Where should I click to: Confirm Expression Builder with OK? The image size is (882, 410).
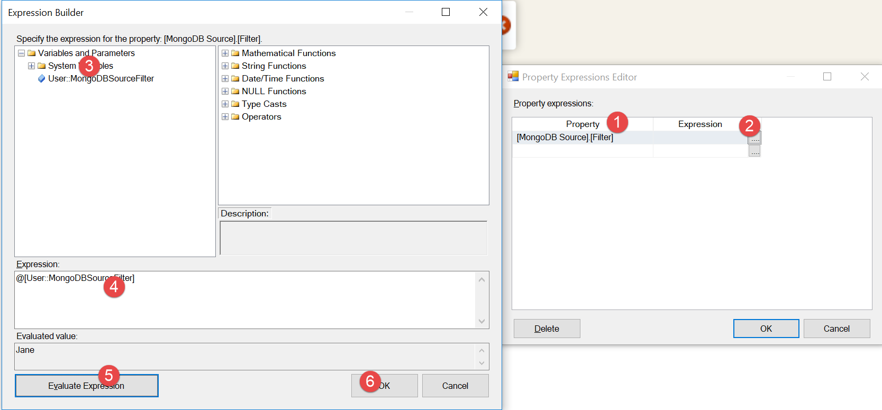[385, 386]
